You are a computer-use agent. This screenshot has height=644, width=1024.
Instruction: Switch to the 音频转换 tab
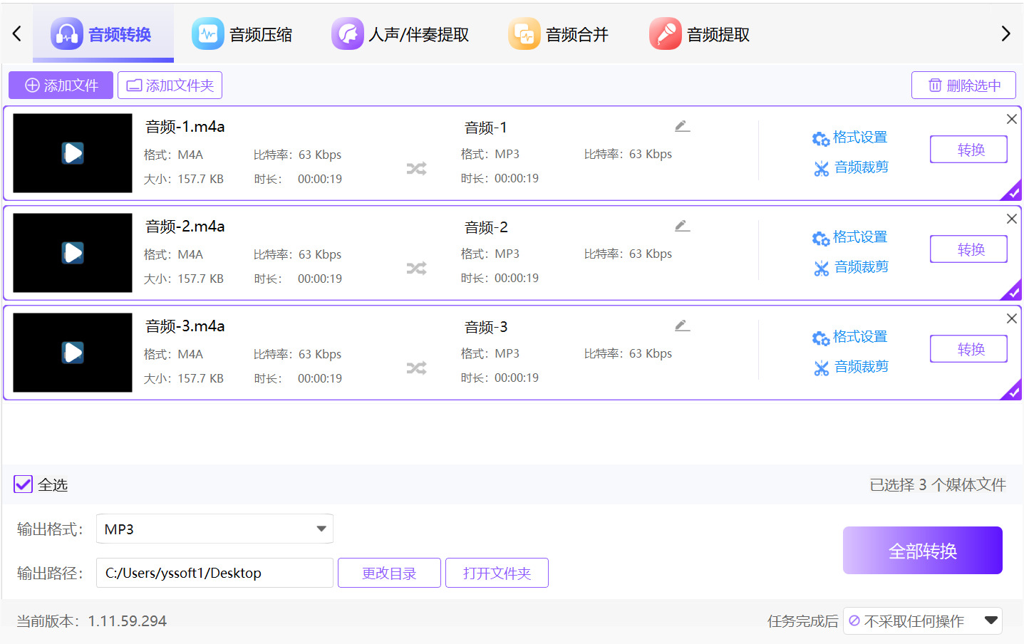[x=103, y=33]
